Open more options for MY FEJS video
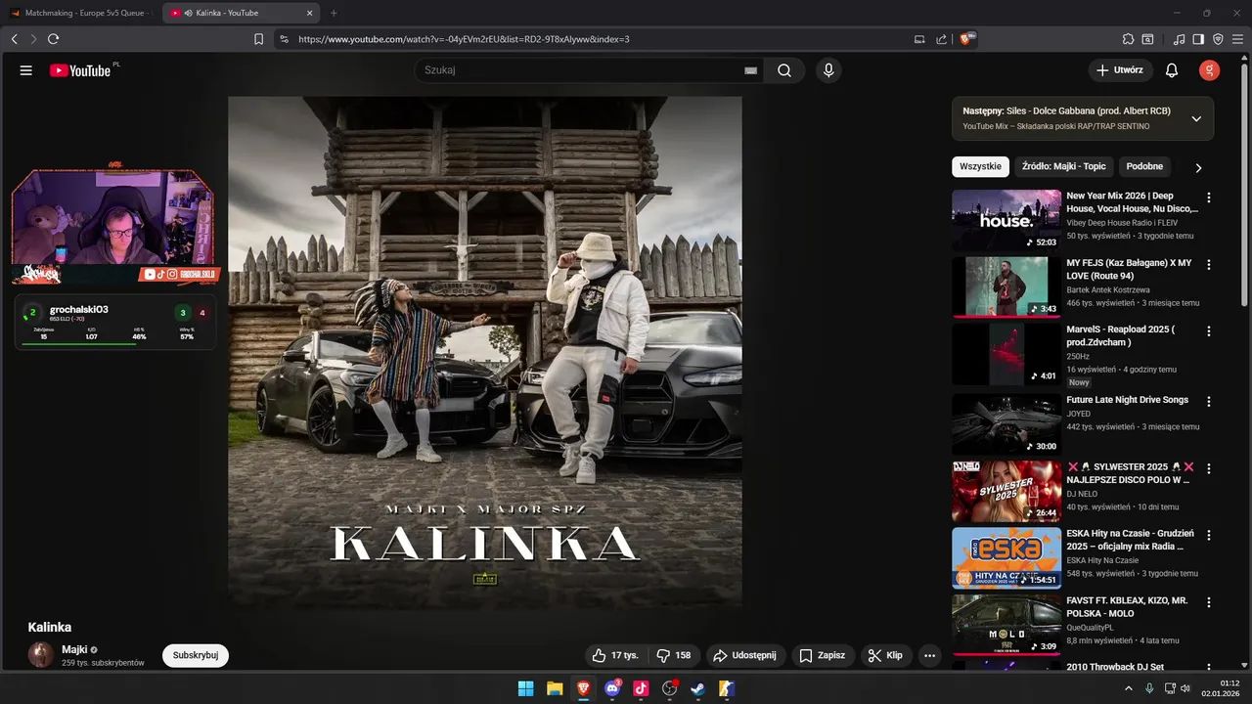The height and width of the screenshot is (704, 1252). coord(1209,265)
